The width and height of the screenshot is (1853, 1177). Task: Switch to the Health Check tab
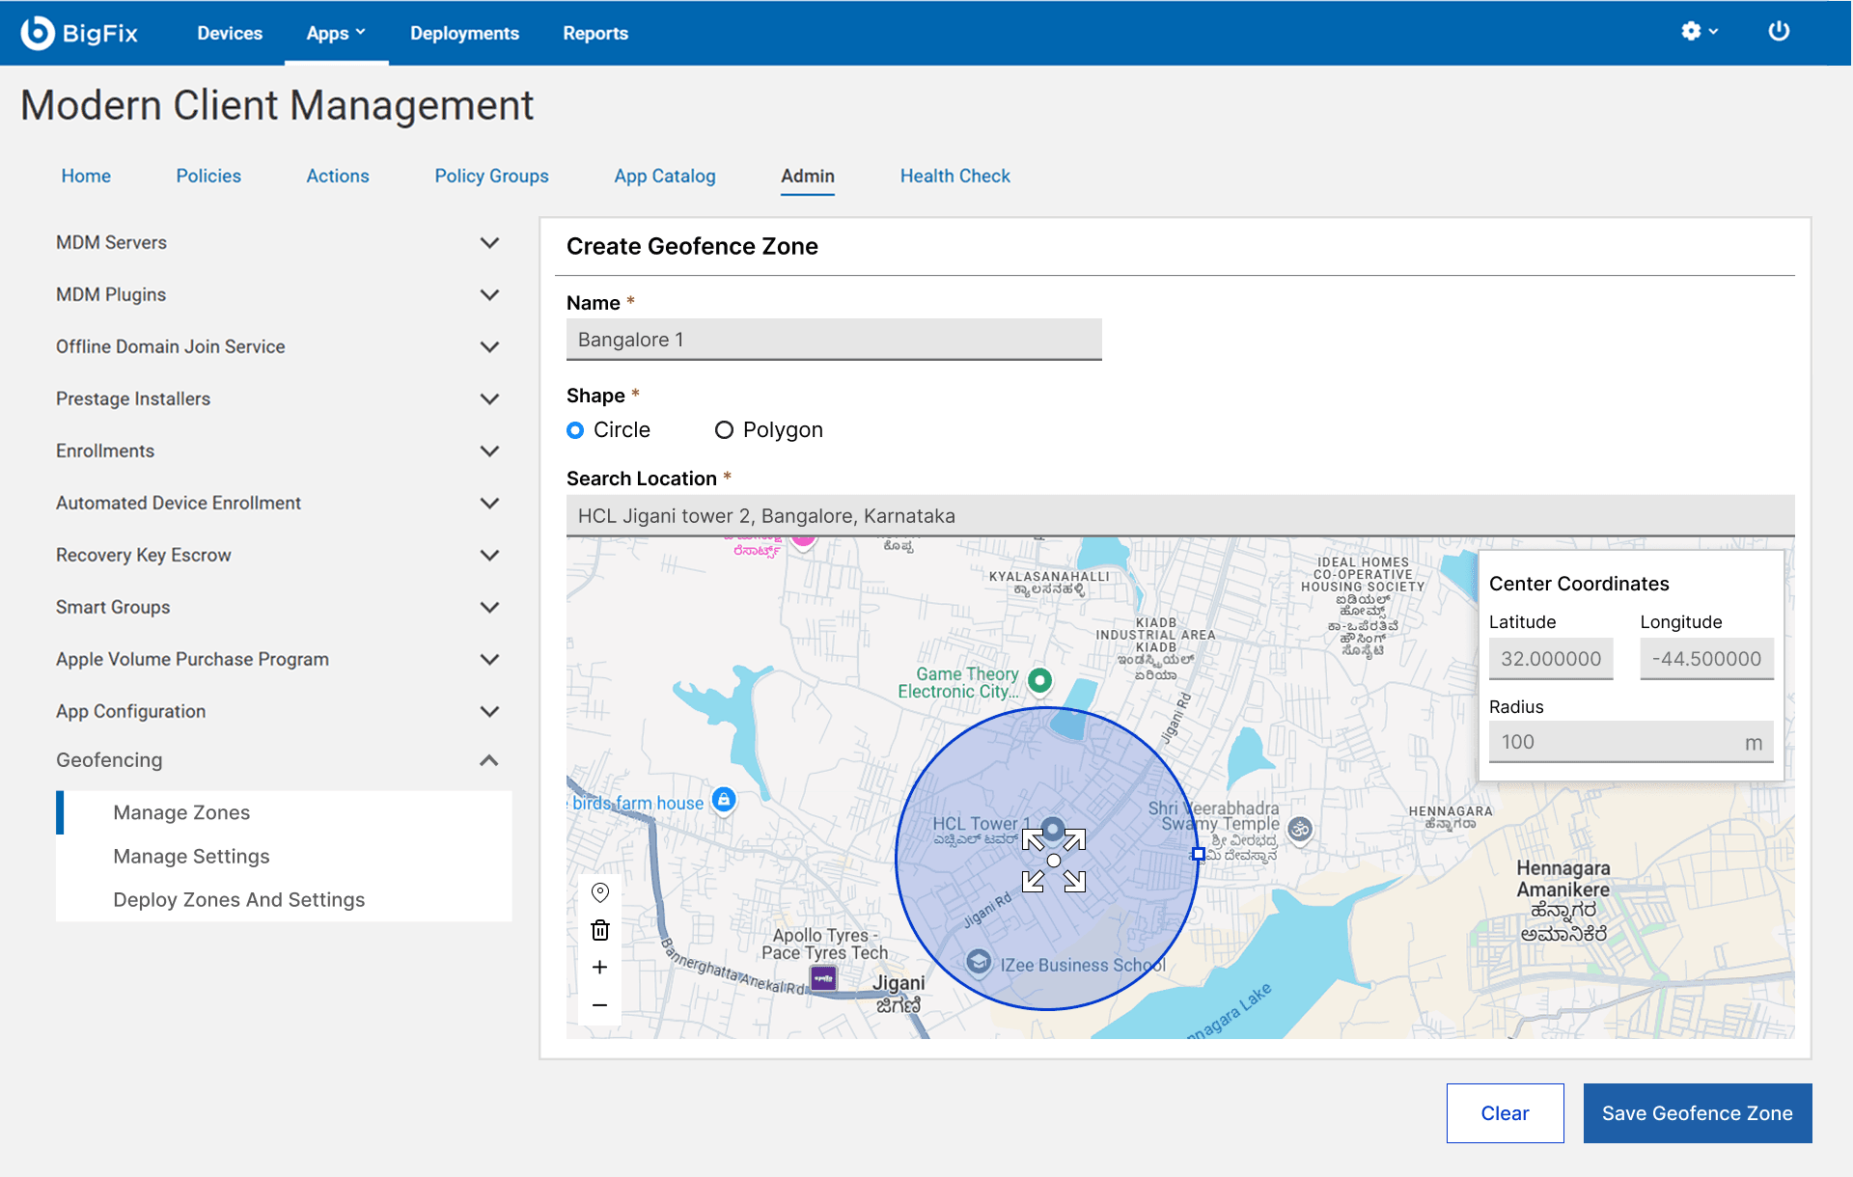(x=955, y=176)
